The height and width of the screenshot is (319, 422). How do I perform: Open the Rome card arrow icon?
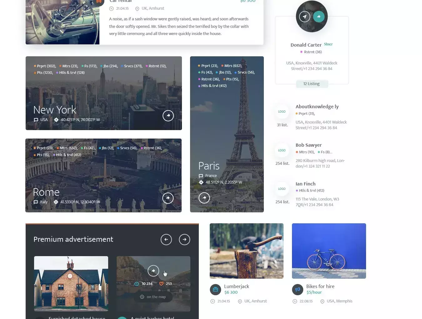click(168, 198)
